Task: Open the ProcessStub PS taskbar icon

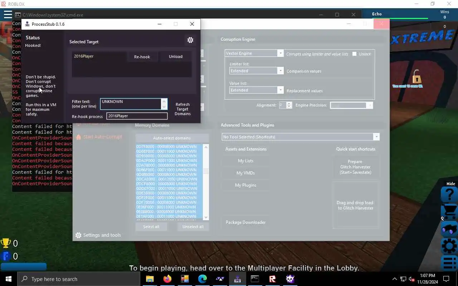Action: click(237, 279)
